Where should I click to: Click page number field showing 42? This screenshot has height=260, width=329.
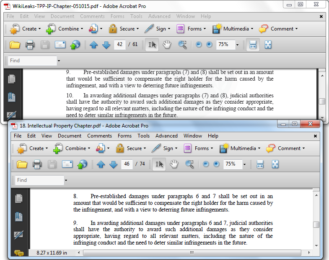[x=119, y=44]
